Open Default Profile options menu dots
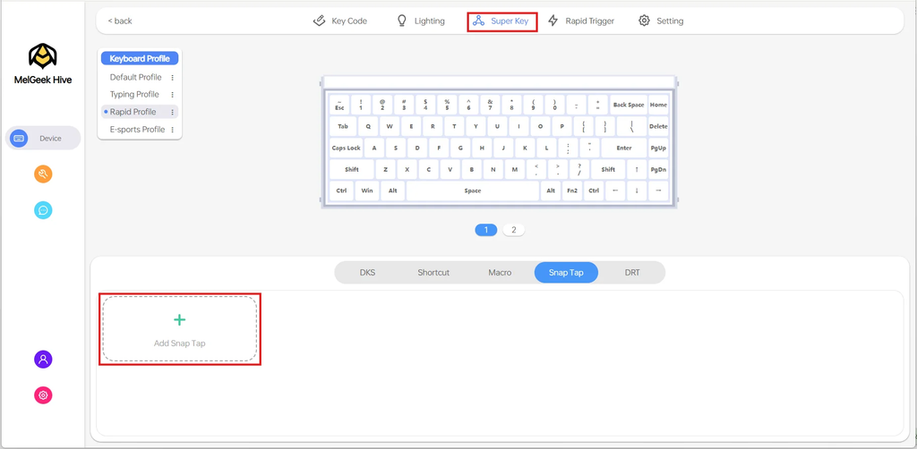The width and height of the screenshot is (917, 449). [x=173, y=77]
